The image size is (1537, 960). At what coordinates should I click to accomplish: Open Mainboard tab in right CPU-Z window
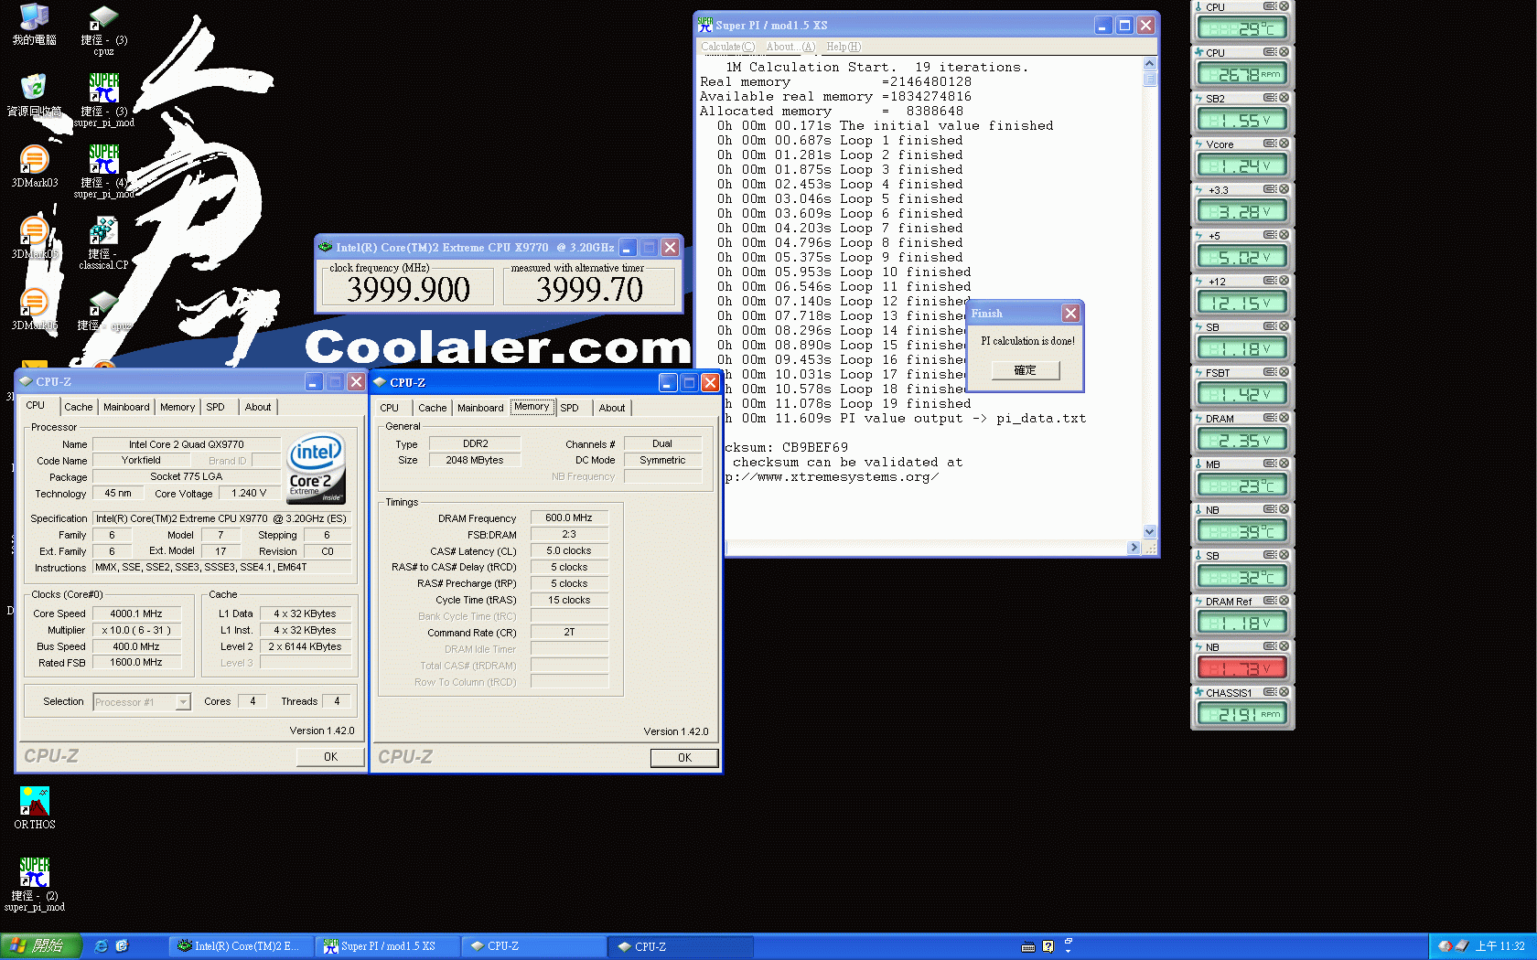(480, 409)
